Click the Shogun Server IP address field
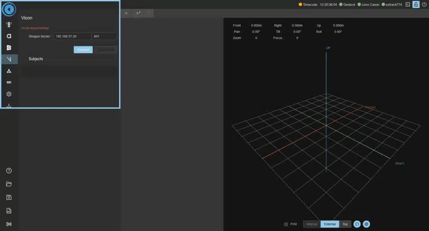The height and width of the screenshot is (231, 429). click(72, 36)
